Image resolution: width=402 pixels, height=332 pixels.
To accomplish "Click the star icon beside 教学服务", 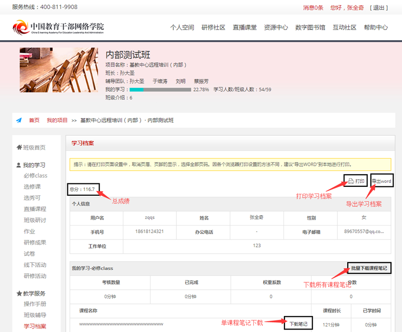I will [x=19, y=293].
